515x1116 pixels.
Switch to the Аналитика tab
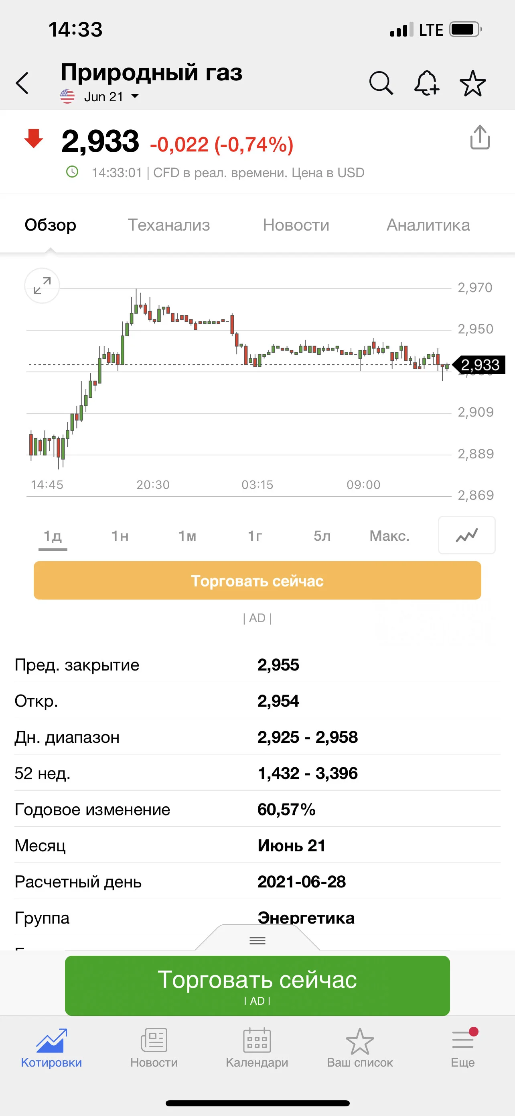point(428,225)
